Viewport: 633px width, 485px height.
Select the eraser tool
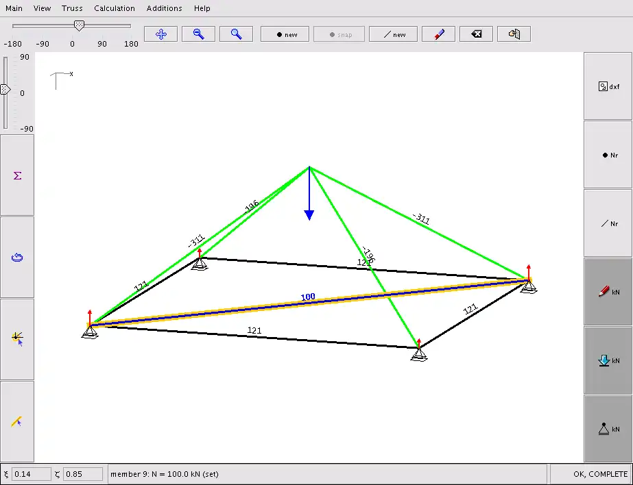coord(438,34)
